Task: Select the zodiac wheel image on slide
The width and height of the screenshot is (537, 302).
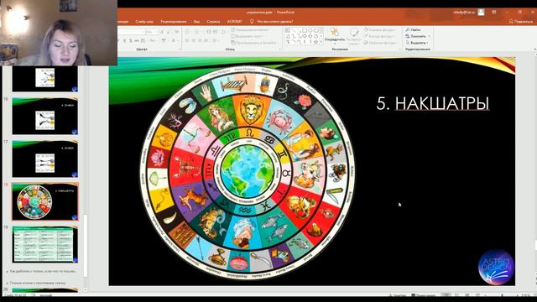Action: tap(248, 173)
